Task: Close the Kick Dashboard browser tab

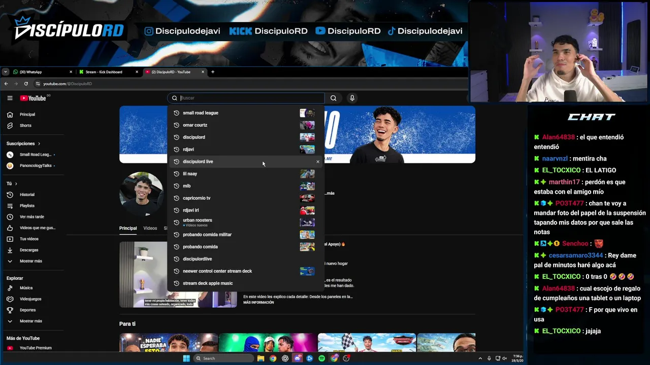Action: 137,72
